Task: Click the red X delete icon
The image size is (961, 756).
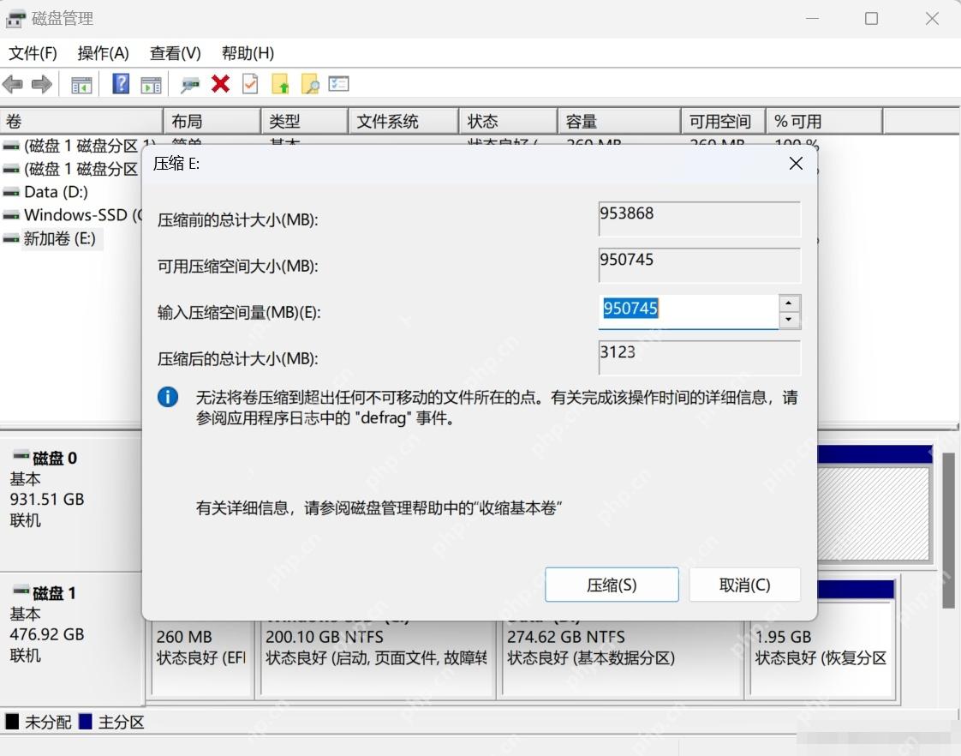Action: [221, 83]
